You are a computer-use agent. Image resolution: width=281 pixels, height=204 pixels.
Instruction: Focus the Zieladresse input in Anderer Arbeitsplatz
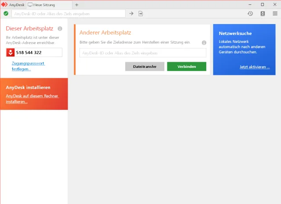pos(143,53)
